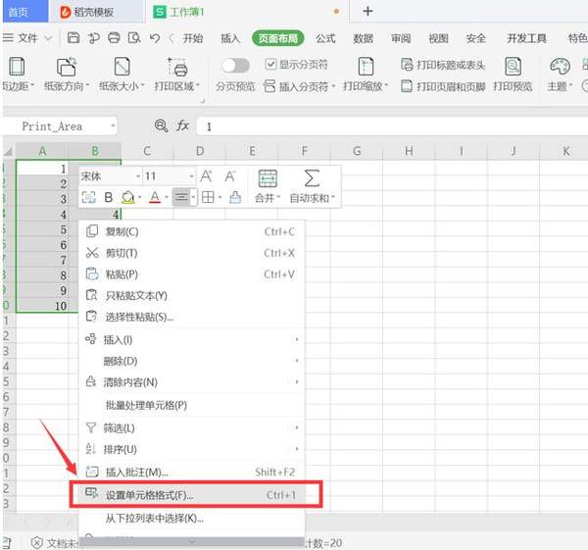This screenshot has width=588, height=550.
Task: Click the Bold button in mini toolbar
Action: tap(109, 198)
